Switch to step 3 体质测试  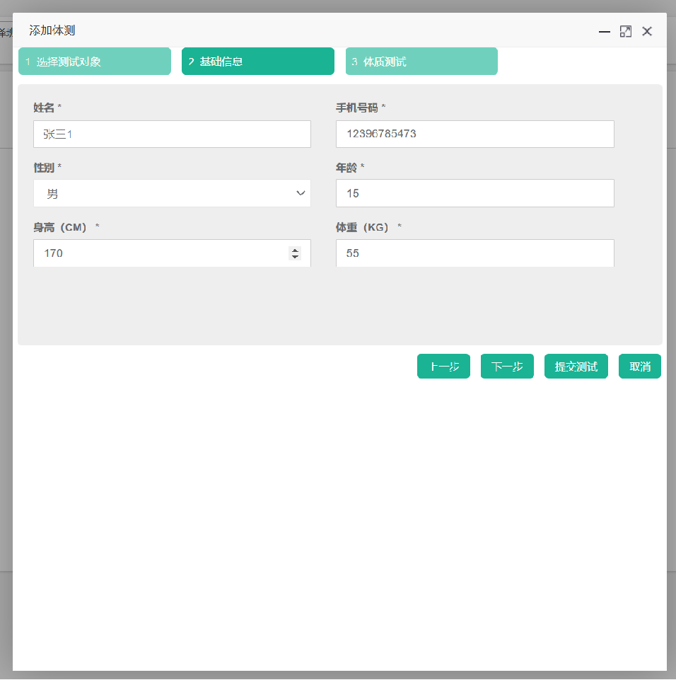point(421,62)
